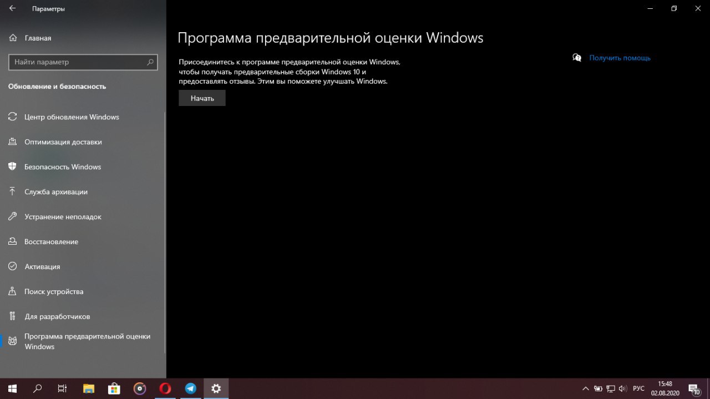This screenshot has width=710, height=399.
Task: Open Центр обновления Windows section
Action: [x=83, y=117]
